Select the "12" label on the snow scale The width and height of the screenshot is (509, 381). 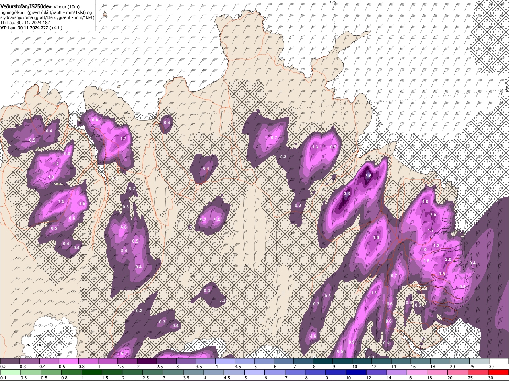point(374,367)
